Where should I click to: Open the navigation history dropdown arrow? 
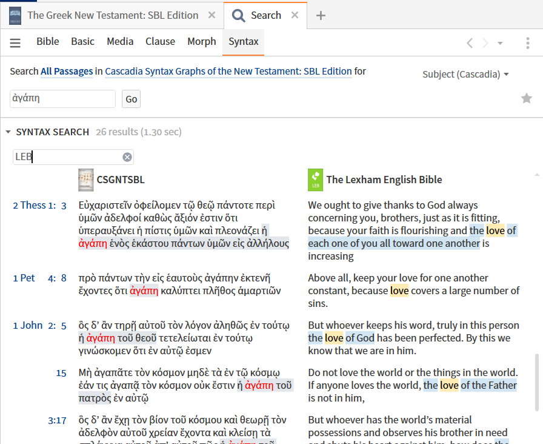(x=500, y=43)
